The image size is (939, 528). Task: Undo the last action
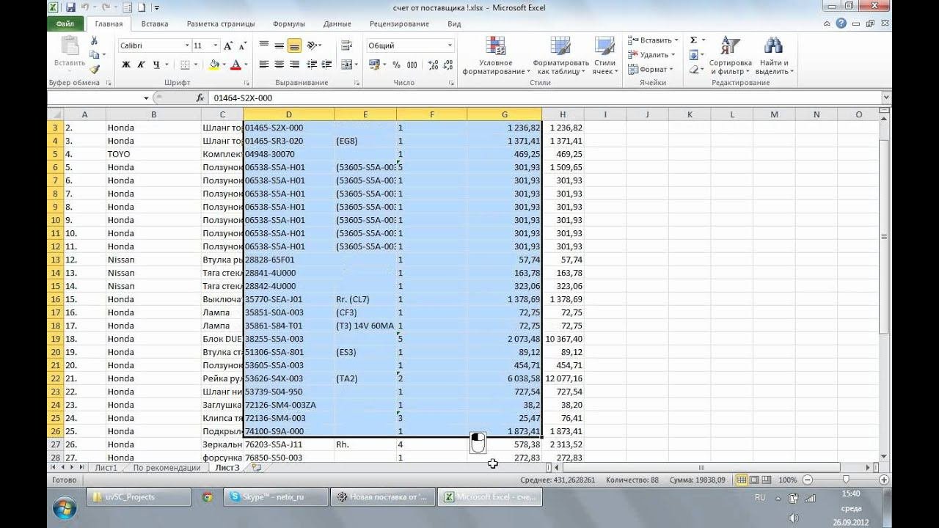pyautogui.click(x=87, y=7)
